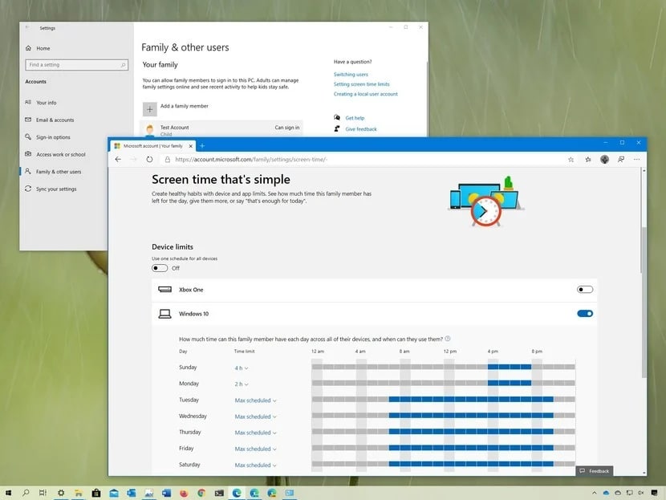The height and width of the screenshot is (500, 666).
Task: Click the Feedback button on web page
Action: point(595,470)
